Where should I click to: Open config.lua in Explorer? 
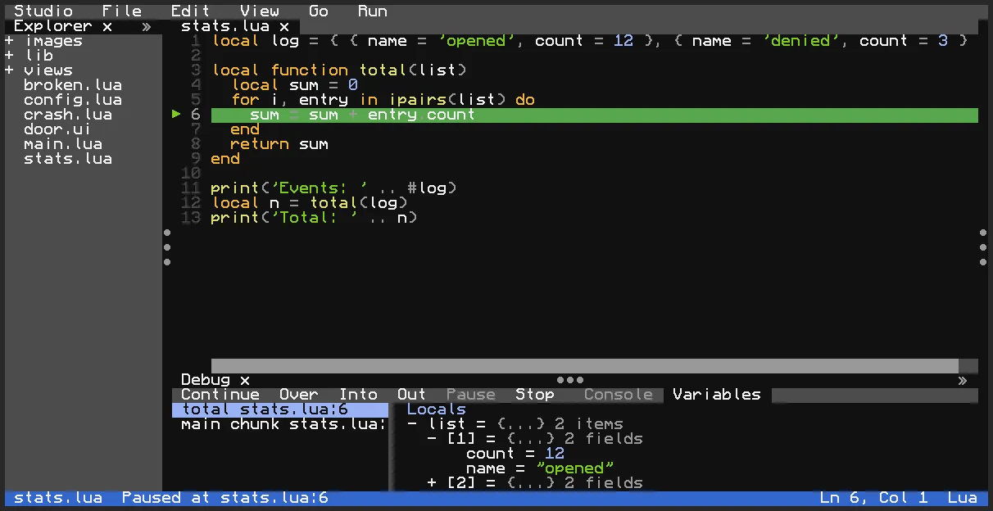tap(73, 100)
